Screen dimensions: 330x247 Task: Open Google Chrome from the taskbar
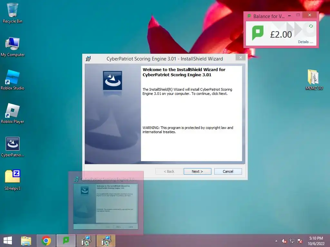point(46,241)
